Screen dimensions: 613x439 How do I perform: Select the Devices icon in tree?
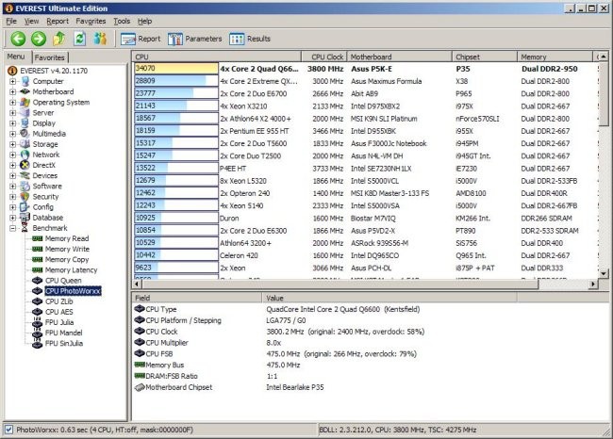coord(25,176)
